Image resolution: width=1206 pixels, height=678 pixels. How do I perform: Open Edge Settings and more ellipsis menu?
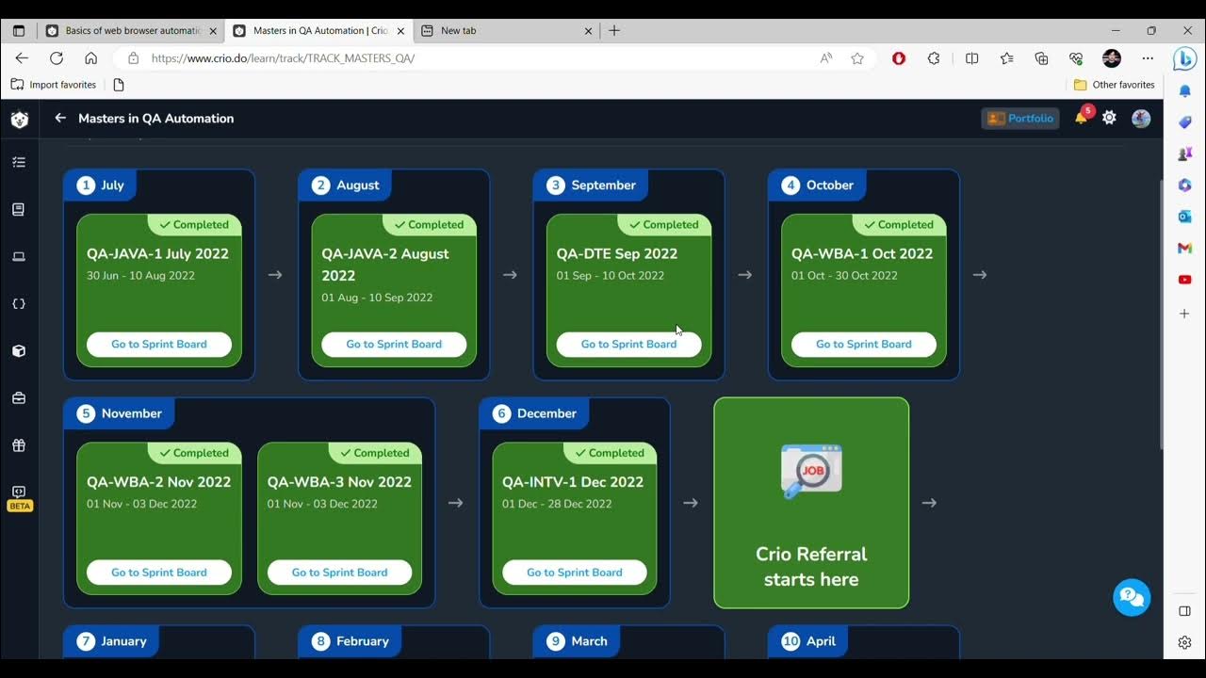pyautogui.click(x=1148, y=58)
